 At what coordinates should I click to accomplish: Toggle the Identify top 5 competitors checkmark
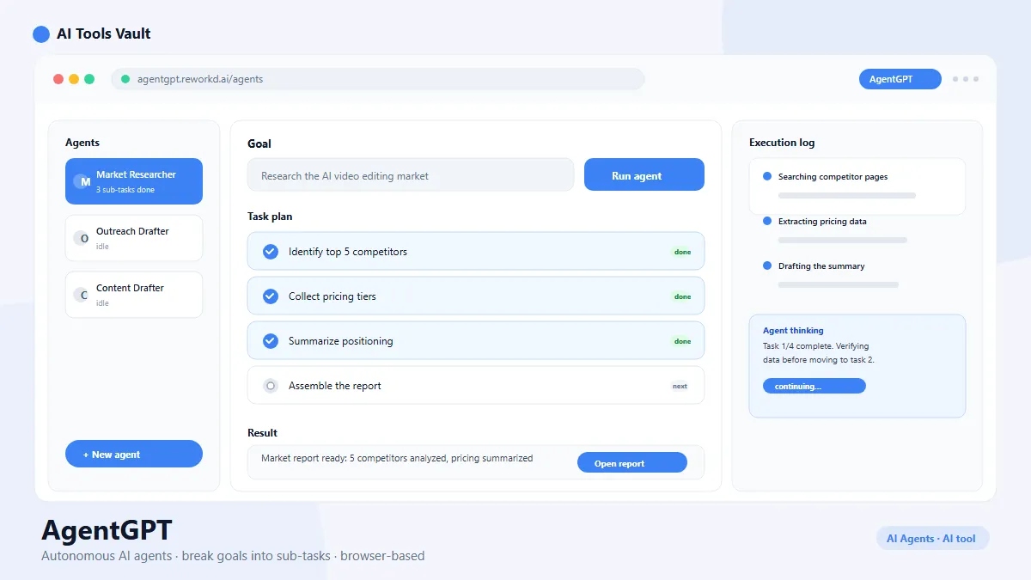pos(271,252)
